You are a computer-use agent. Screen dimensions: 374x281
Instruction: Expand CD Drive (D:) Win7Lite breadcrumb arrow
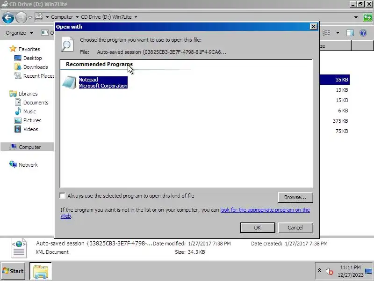click(x=136, y=17)
